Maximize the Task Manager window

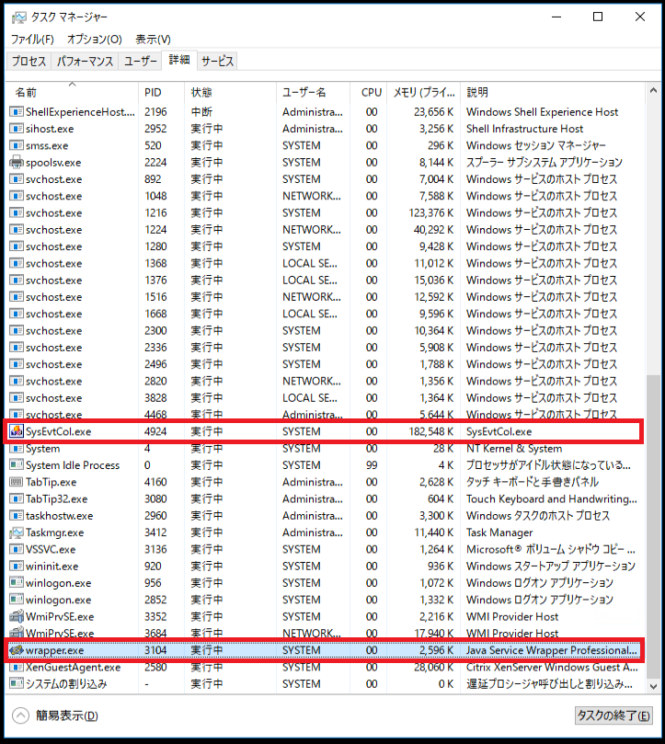pyautogui.click(x=598, y=17)
